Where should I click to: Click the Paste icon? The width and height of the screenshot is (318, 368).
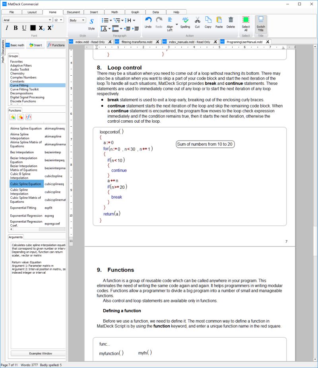[x=219, y=23]
